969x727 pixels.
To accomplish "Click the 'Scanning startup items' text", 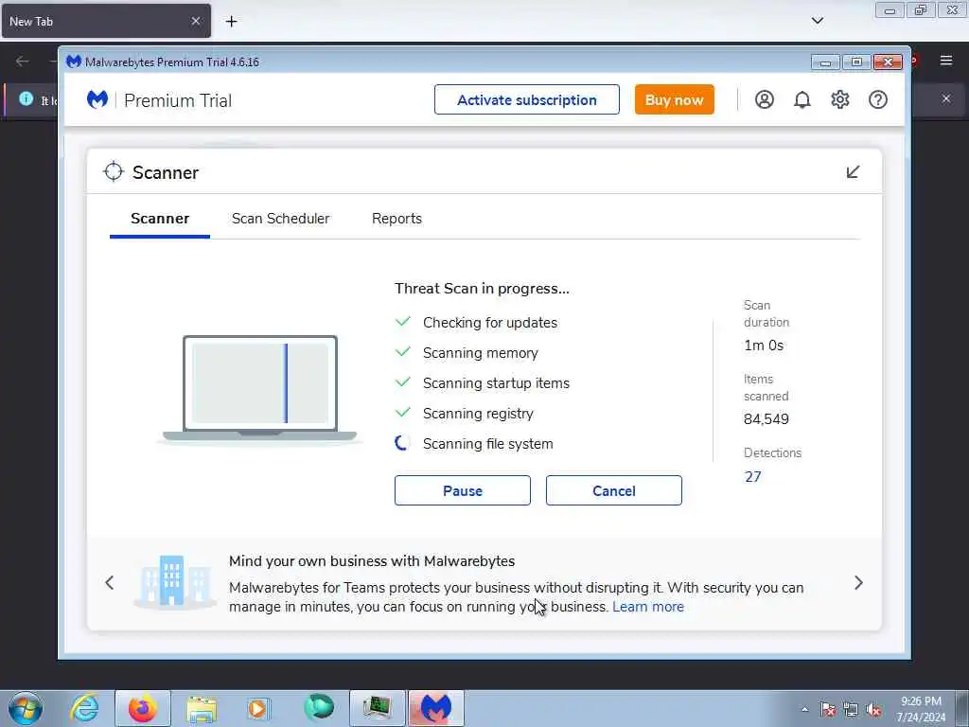I will click(496, 383).
